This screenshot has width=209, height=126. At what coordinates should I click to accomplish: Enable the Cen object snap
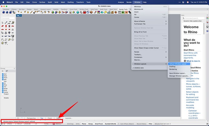click(3, 81)
